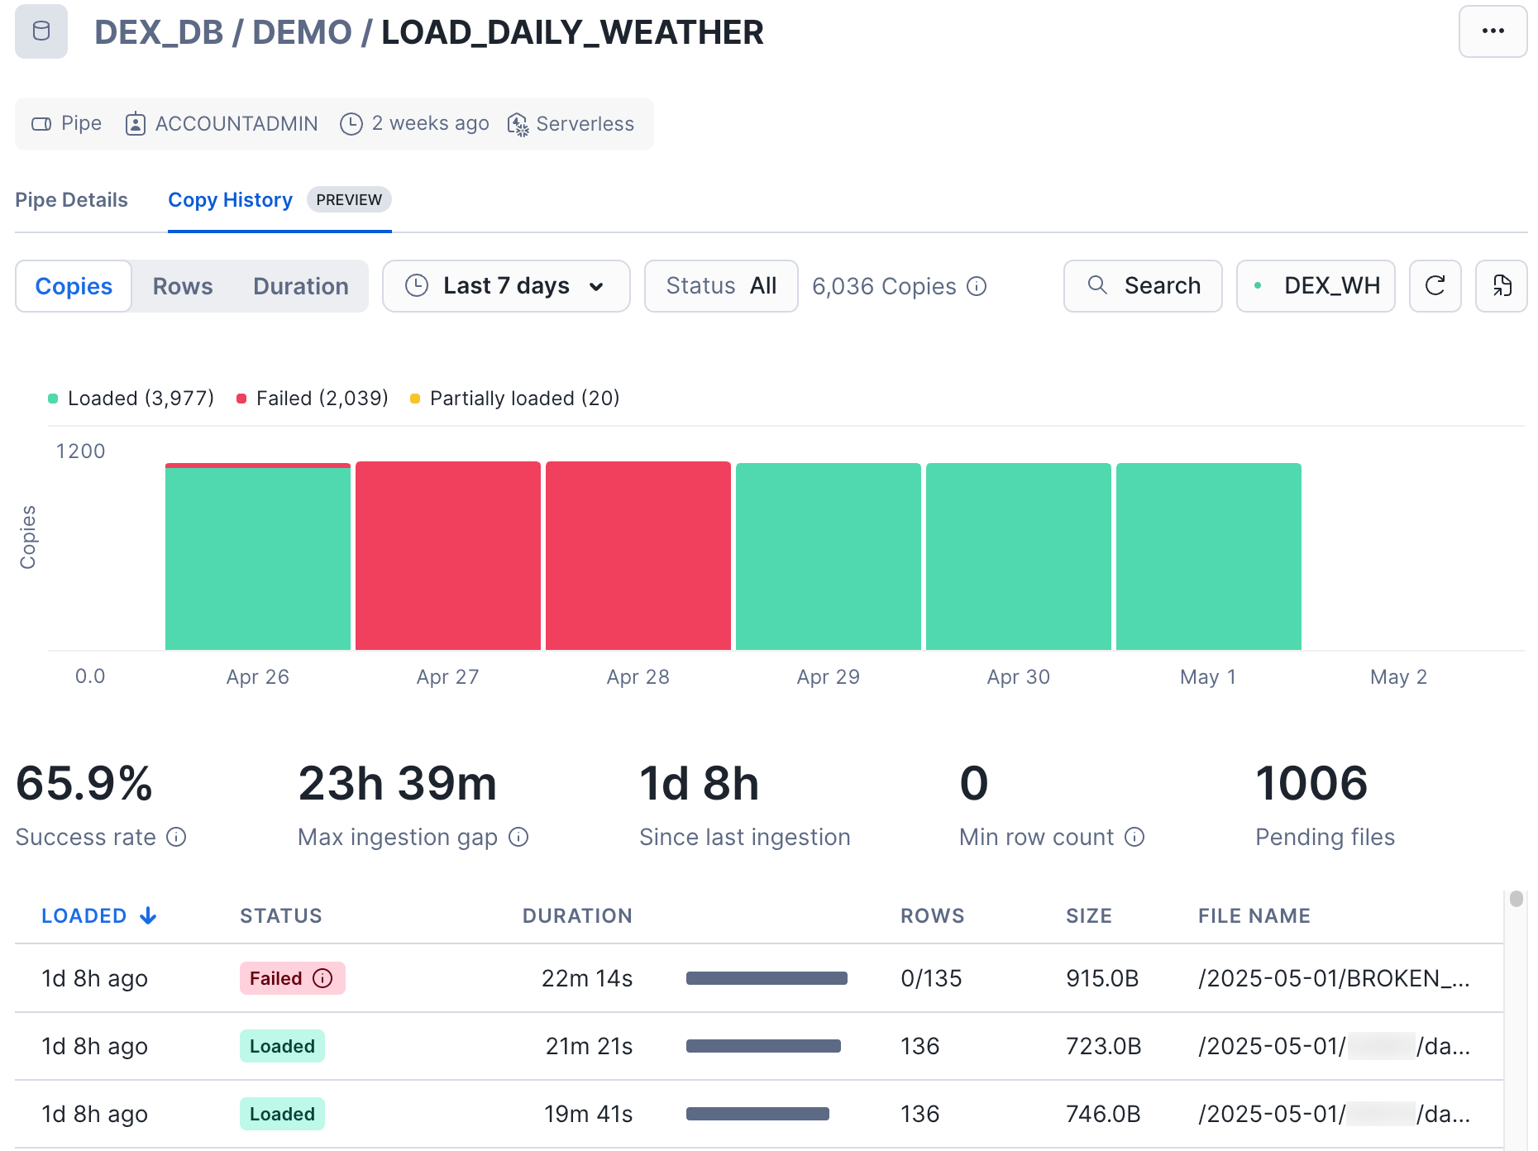The height and width of the screenshot is (1151, 1538).
Task: Switch chart view to Duration
Action: [301, 286]
